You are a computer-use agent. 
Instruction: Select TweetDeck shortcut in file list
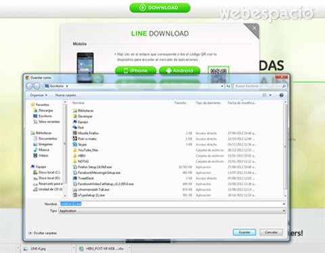pyautogui.click(x=83, y=178)
